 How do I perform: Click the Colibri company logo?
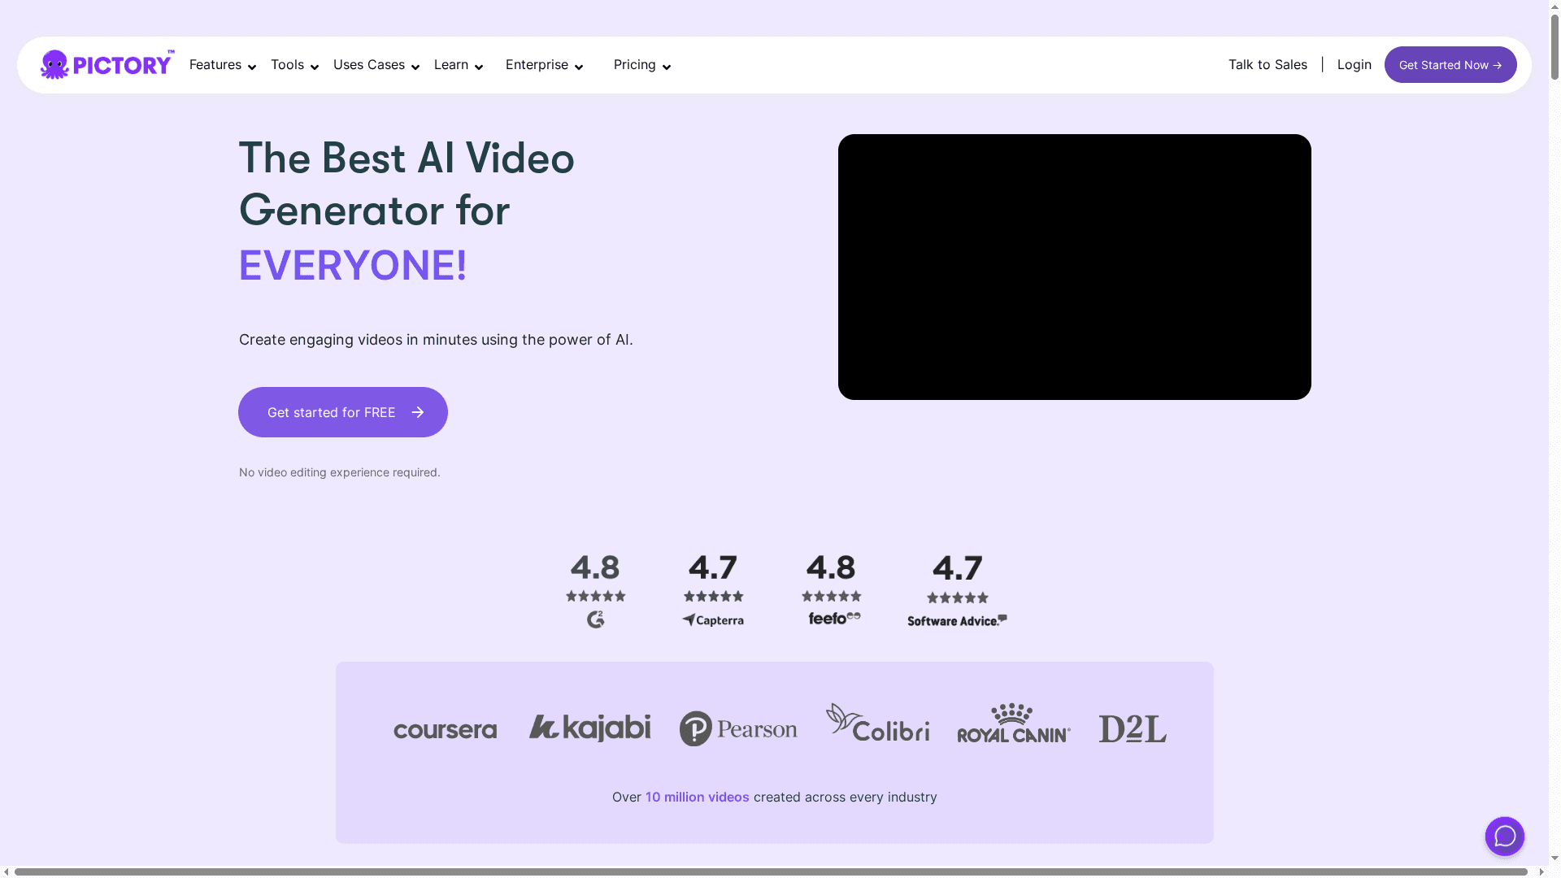[x=878, y=724]
